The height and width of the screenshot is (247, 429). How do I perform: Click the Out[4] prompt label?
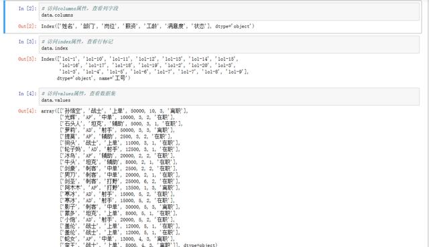(27, 111)
